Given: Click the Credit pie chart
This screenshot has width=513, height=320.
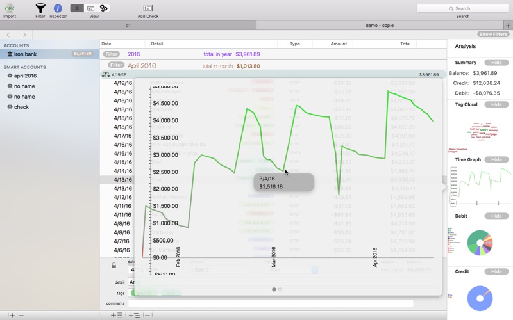Looking at the screenshot, I should click(480, 298).
